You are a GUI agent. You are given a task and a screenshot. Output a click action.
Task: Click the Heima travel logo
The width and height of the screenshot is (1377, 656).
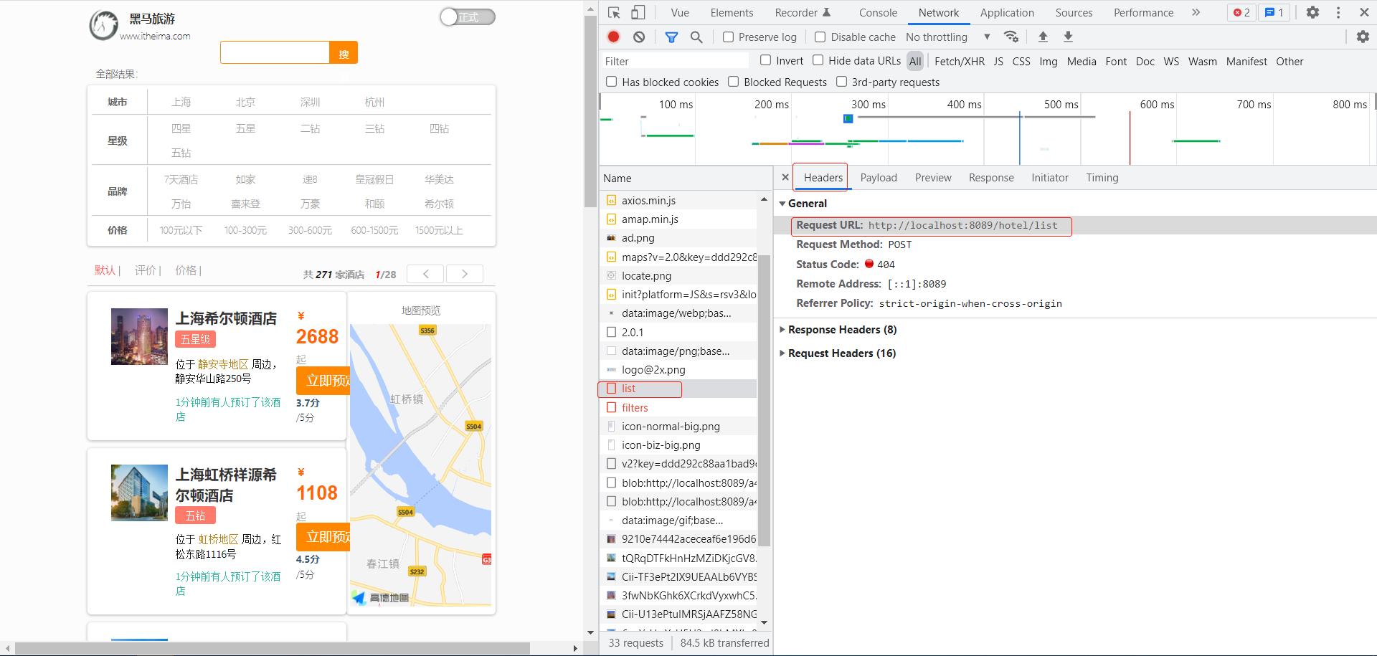coord(104,25)
